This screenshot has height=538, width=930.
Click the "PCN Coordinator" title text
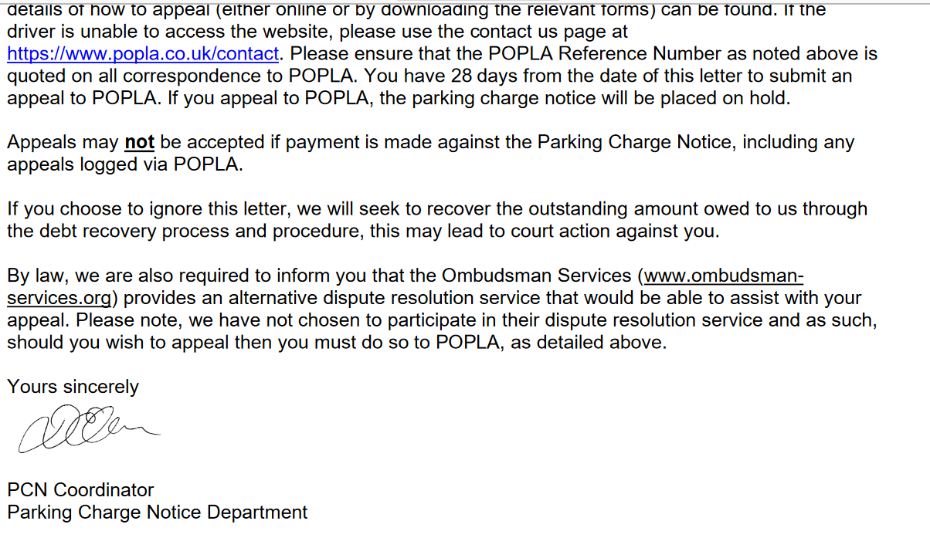pyautogui.click(x=80, y=489)
